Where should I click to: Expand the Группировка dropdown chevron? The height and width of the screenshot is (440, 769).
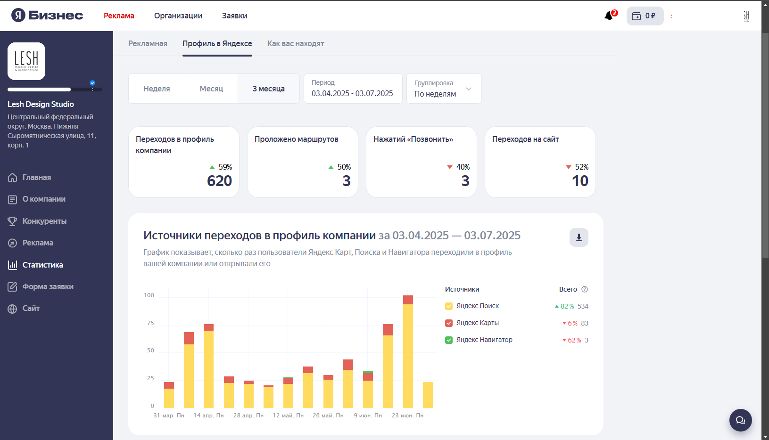pos(469,89)
